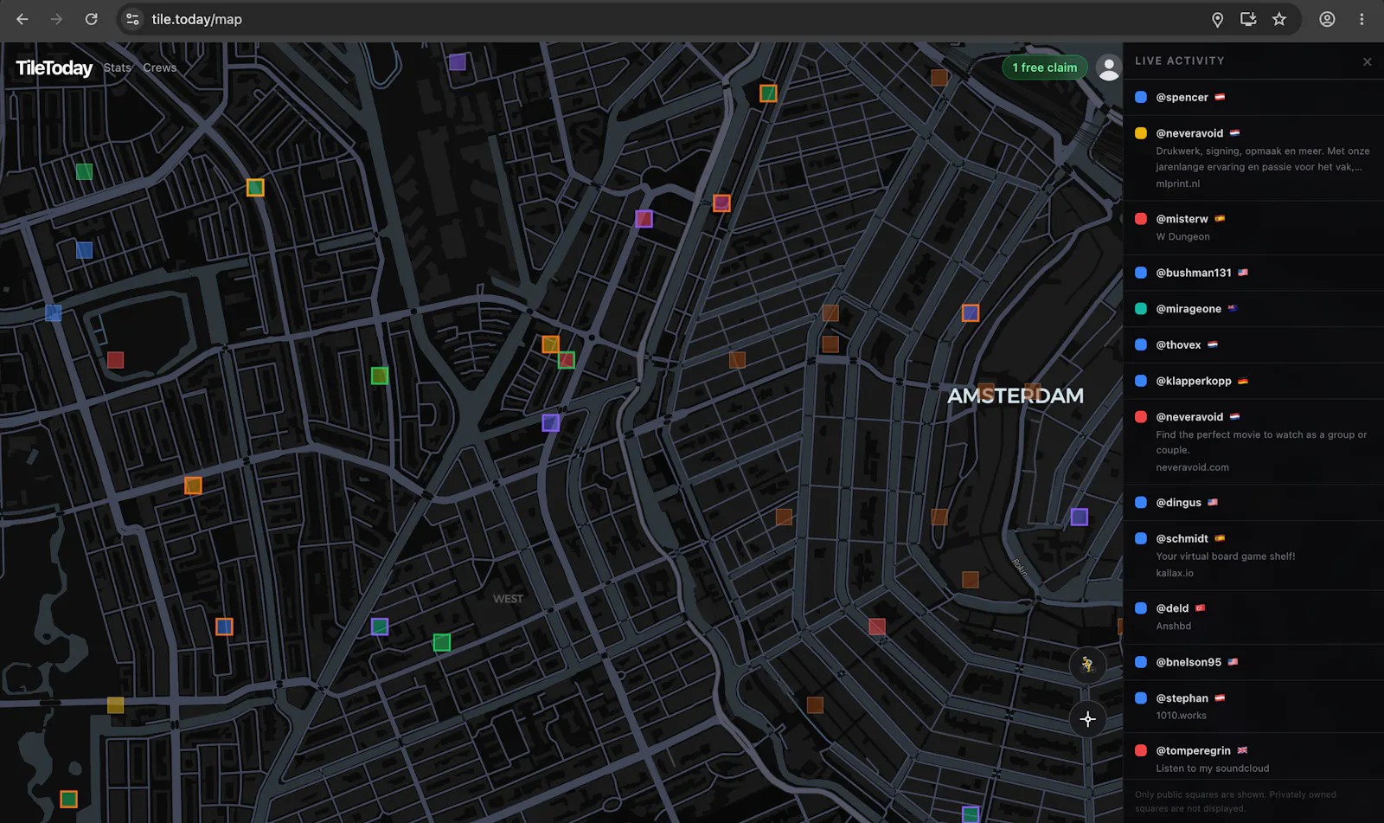Go back with the browser back arrow

click(22, 19)
